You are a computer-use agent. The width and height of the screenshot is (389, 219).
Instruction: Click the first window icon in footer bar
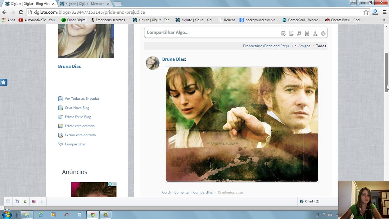tap(8, 201)
